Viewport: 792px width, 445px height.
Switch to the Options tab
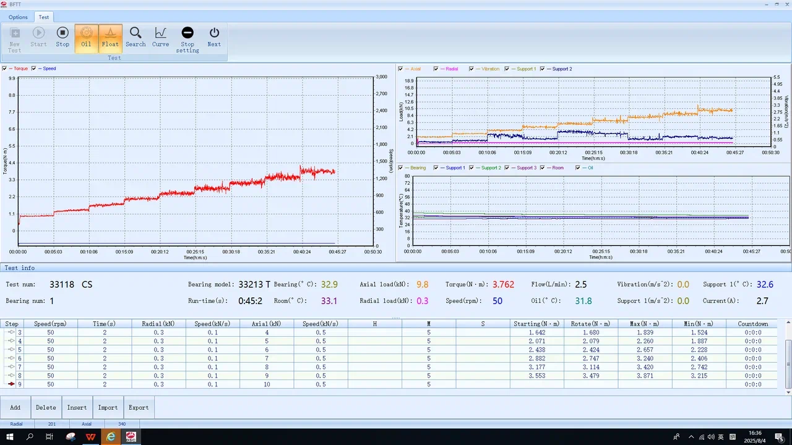tap(18, 17)
